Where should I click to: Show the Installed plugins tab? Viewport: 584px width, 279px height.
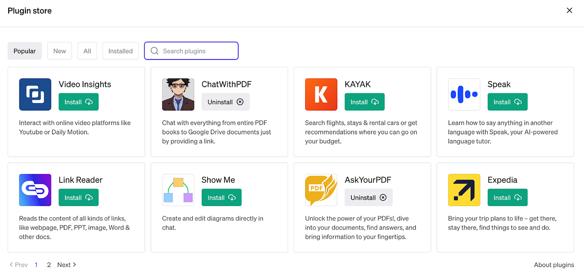coord(121,51)
